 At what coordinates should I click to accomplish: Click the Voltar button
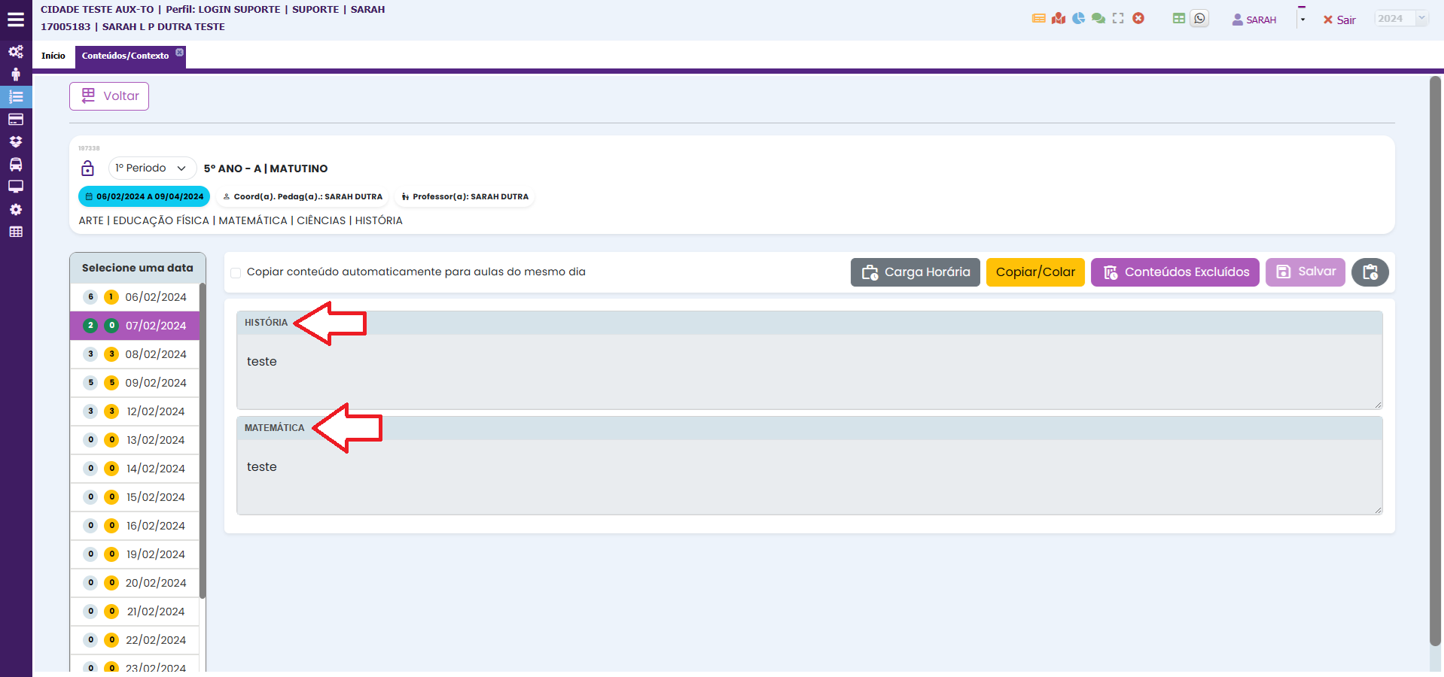[109, 96]
